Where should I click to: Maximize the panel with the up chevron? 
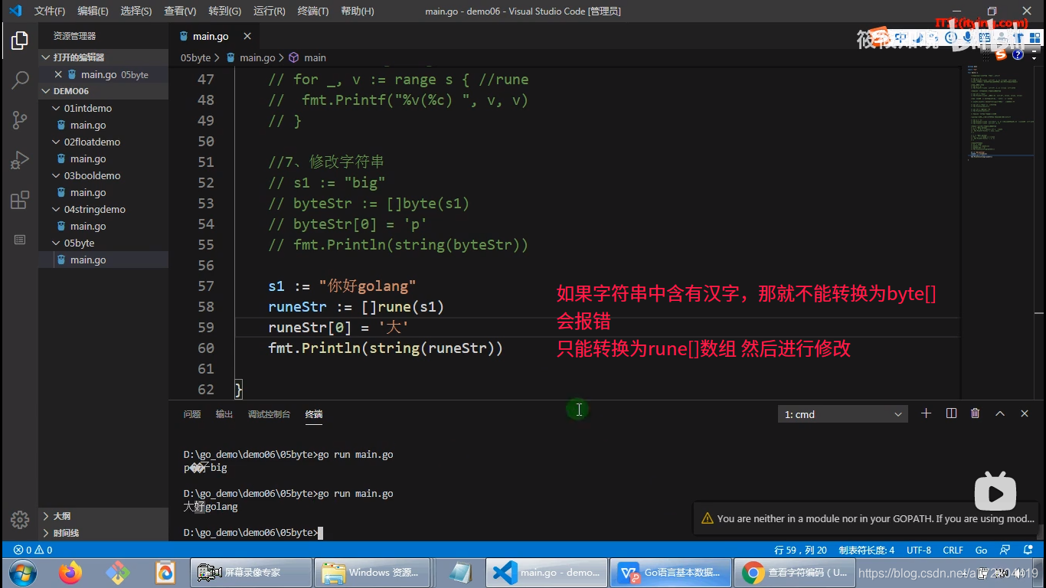(1000, 413)
